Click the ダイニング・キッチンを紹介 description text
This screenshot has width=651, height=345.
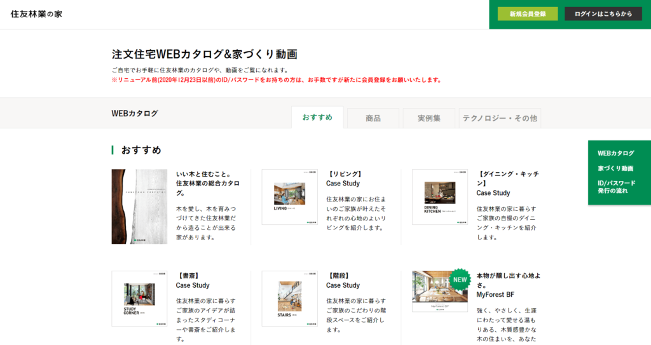click(x=506, y=223)
